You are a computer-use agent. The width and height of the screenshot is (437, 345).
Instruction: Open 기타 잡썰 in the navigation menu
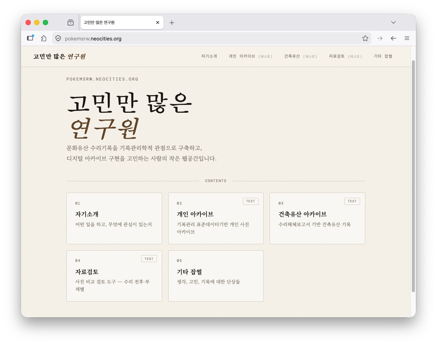(383, 56)
